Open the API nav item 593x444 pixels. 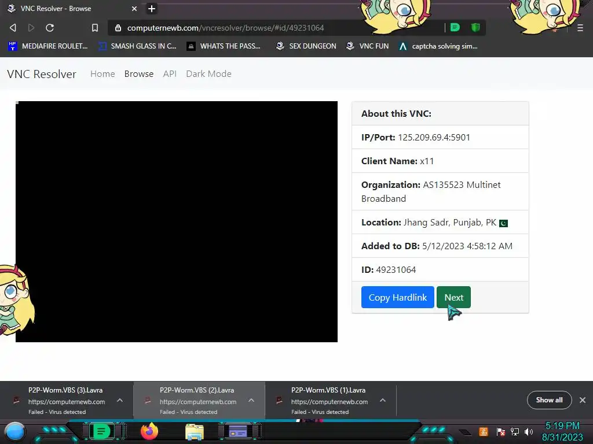click(x=170, y=74)
